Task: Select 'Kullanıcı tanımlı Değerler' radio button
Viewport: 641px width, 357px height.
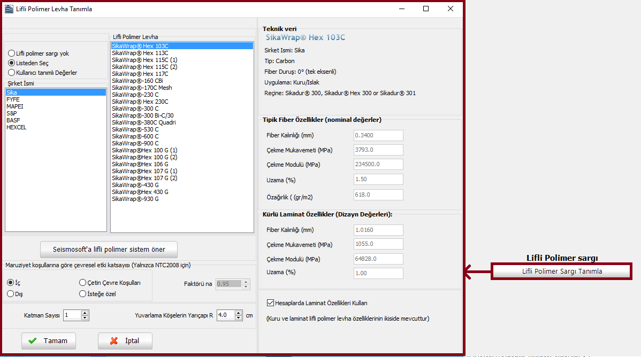Action: pyautogui.click(x=11, y=72)
